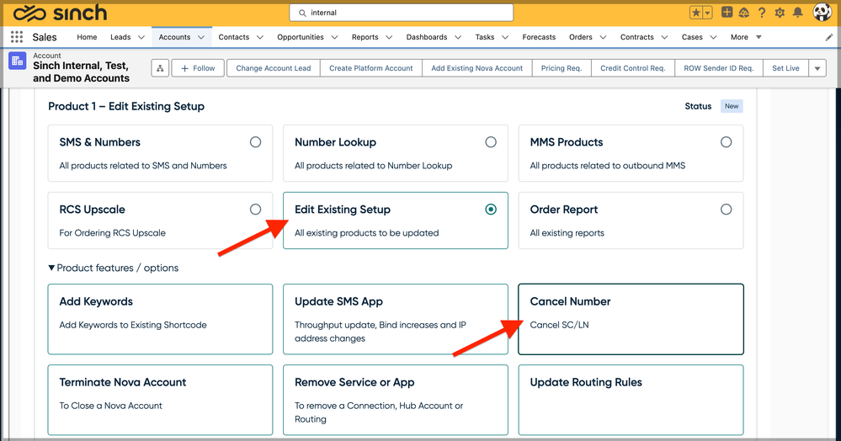Open the Setup gear icon
The width and height of the screenshot is (841, 441).
coord(780,13)
